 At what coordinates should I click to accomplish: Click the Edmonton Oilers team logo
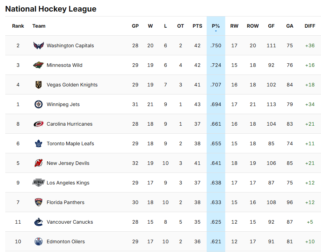pos(39,241)
